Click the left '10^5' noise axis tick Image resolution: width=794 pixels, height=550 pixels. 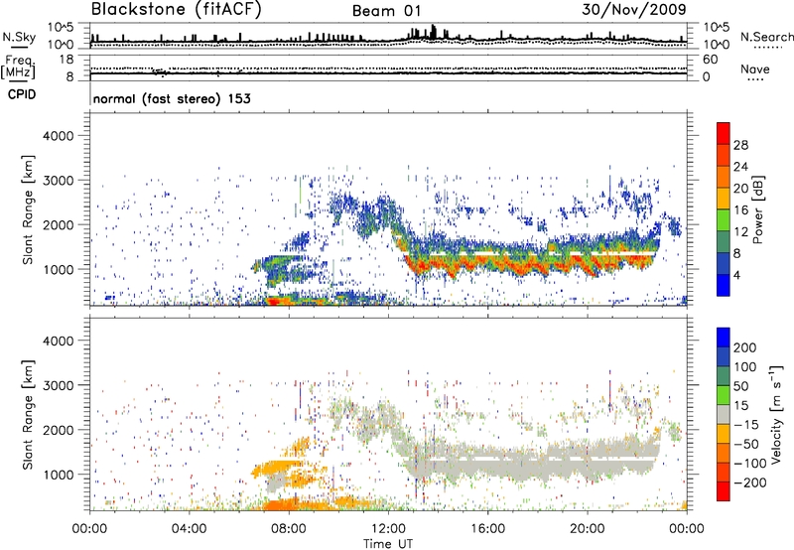[61, 28]
